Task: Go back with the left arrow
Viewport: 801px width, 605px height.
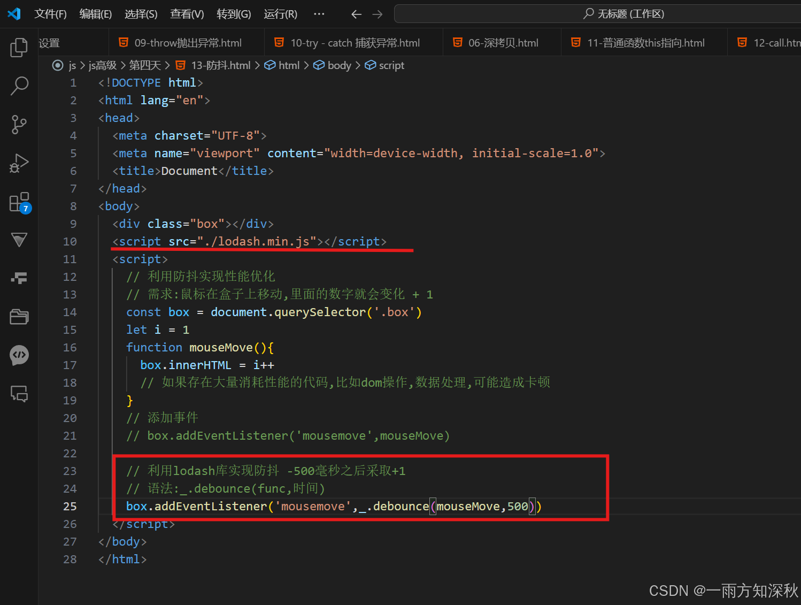Action: pos(356,14)
